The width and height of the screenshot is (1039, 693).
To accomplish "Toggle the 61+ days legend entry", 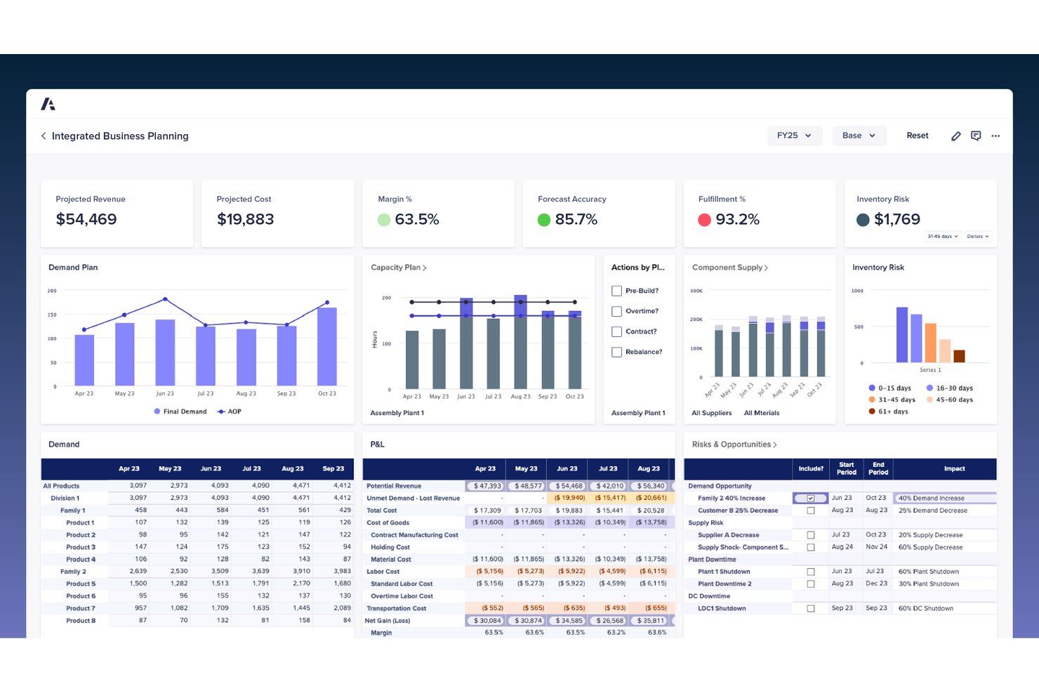I will point(888,411).
